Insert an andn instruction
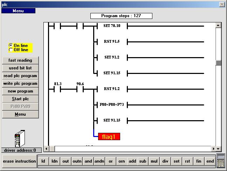This screenshot has height=171, width=227. pos(99,161)
